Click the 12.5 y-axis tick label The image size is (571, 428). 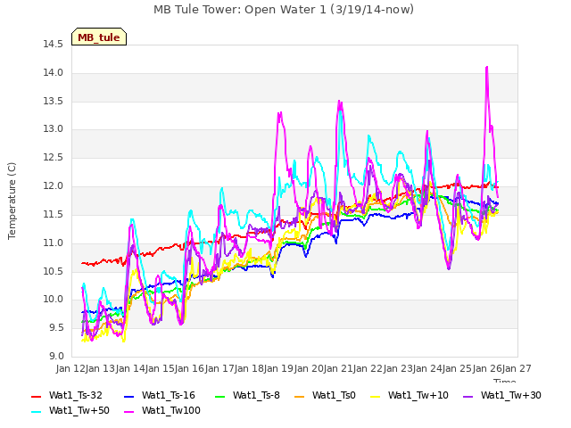point(54,158)
